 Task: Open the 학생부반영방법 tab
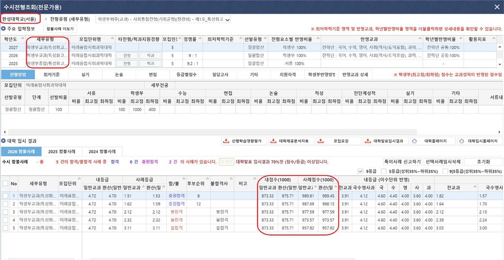click(x=321, y=74)
